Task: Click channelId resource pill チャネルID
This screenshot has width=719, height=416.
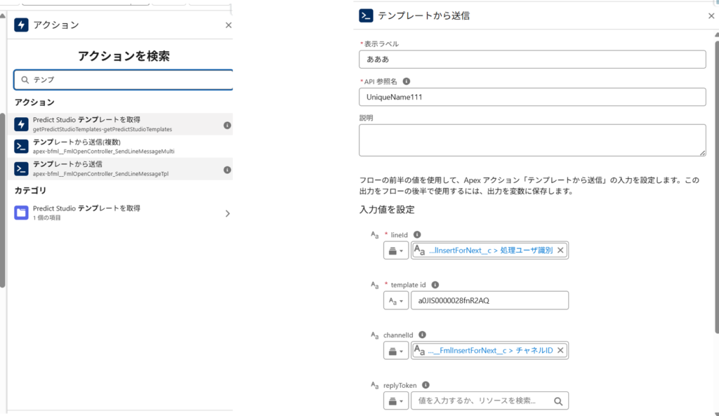Action: tap(489, 351)
